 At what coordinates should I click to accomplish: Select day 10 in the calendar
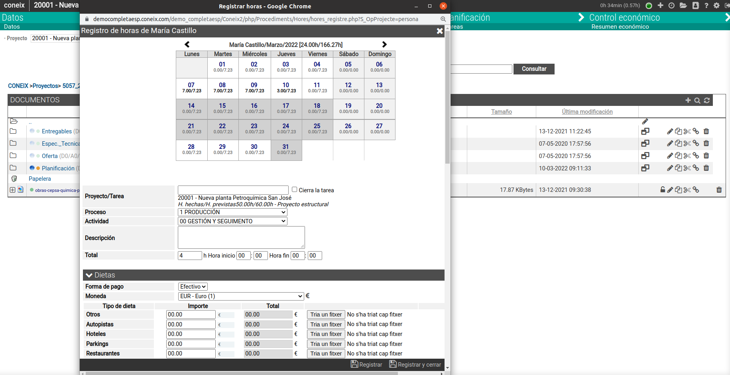[x=286, y=88]
